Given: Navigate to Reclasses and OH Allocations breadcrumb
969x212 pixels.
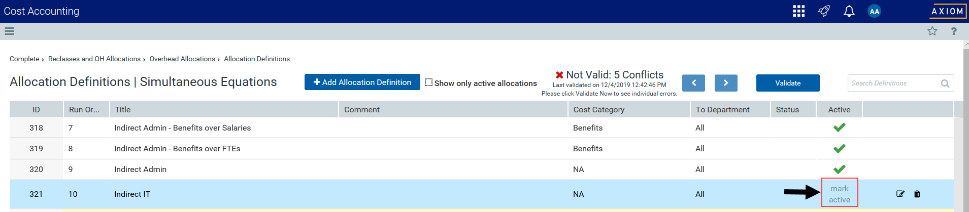Looking at the screenshot, I should [94, 59].
